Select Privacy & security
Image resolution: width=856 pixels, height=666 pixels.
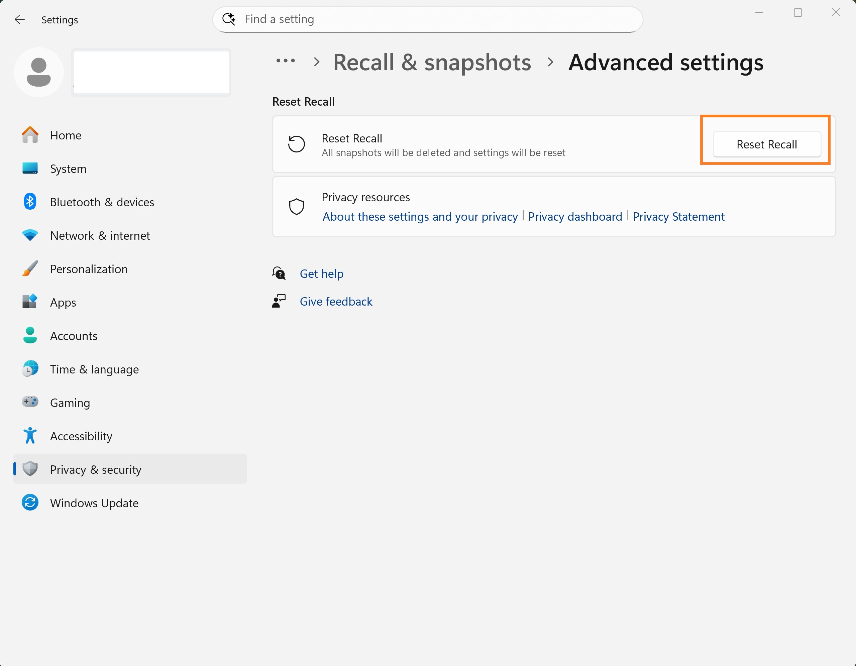(x=130, y=469)
